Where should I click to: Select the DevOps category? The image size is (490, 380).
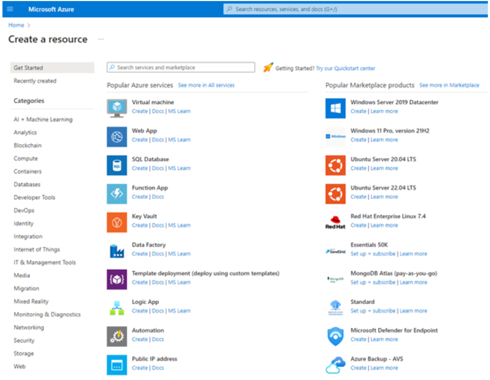[x=24, y=210]
